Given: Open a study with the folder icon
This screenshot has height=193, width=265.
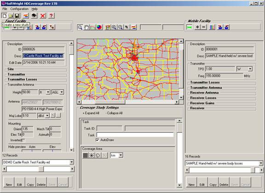Looking at the screenshot, I should pos(11,16).
